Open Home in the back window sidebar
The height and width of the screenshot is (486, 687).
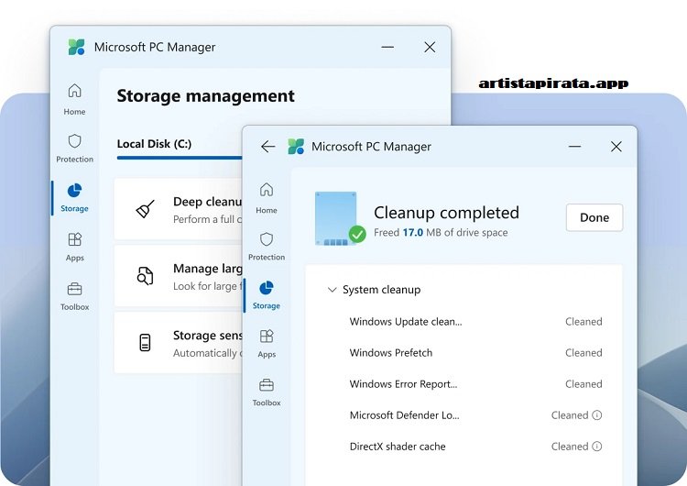pyautogui.click(x=74, y=99)
